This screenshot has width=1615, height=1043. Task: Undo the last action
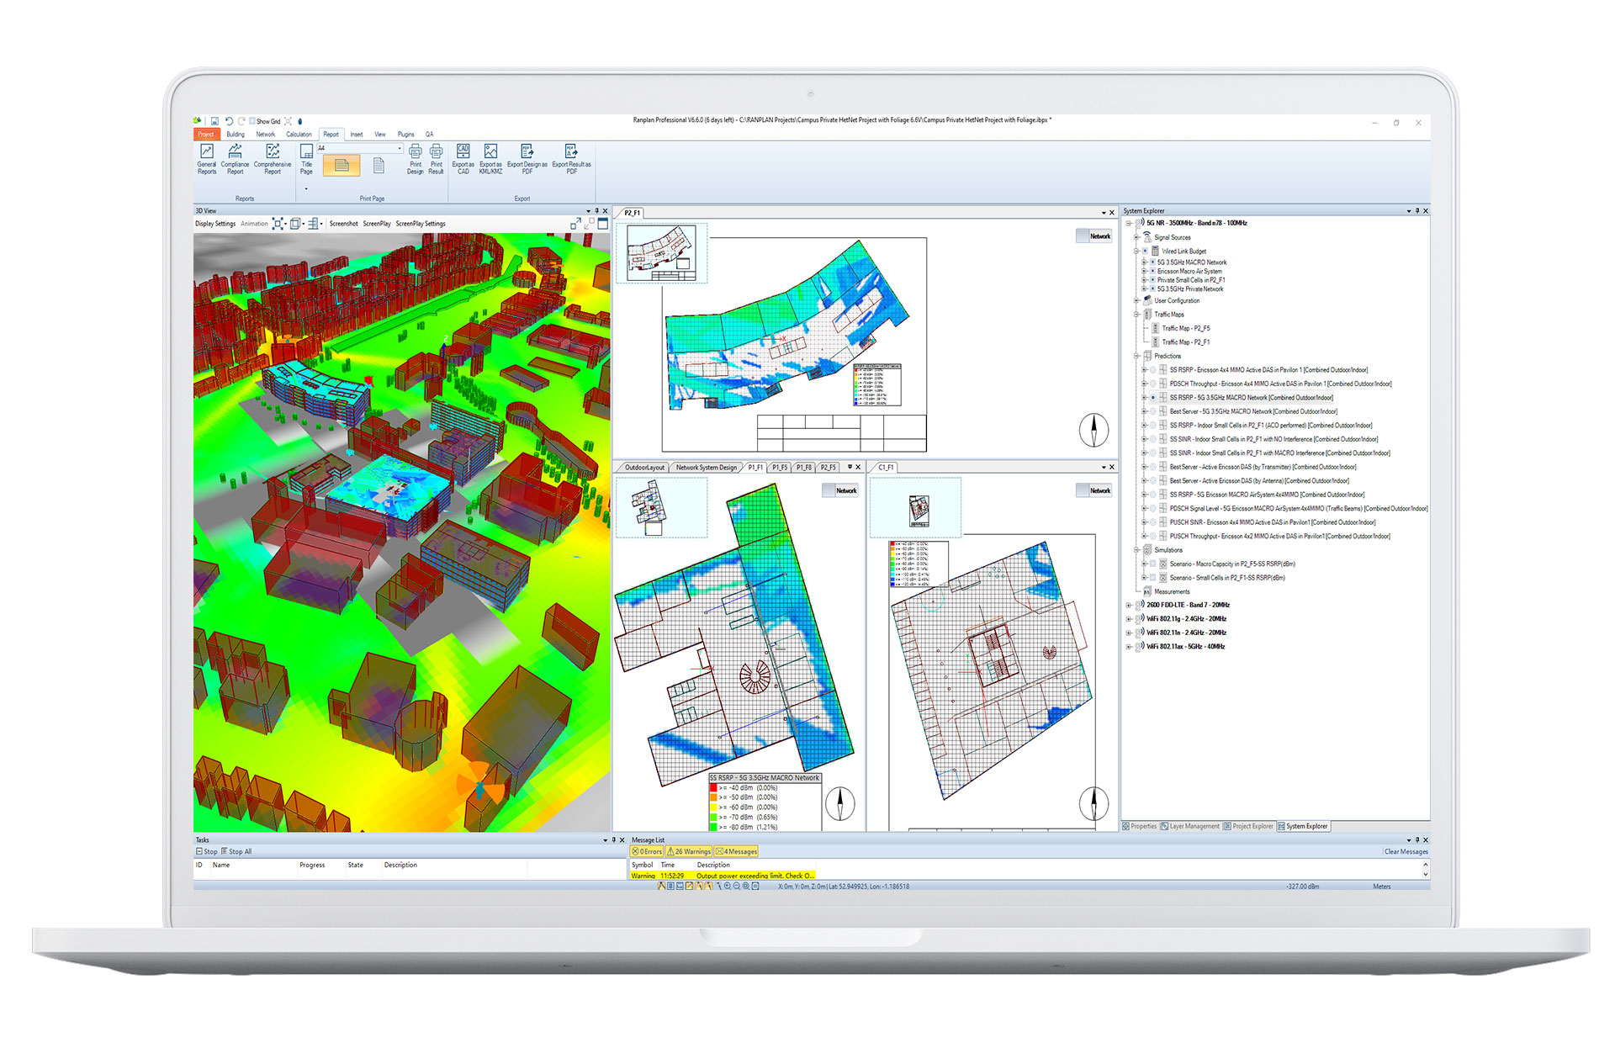click(229, 121)
